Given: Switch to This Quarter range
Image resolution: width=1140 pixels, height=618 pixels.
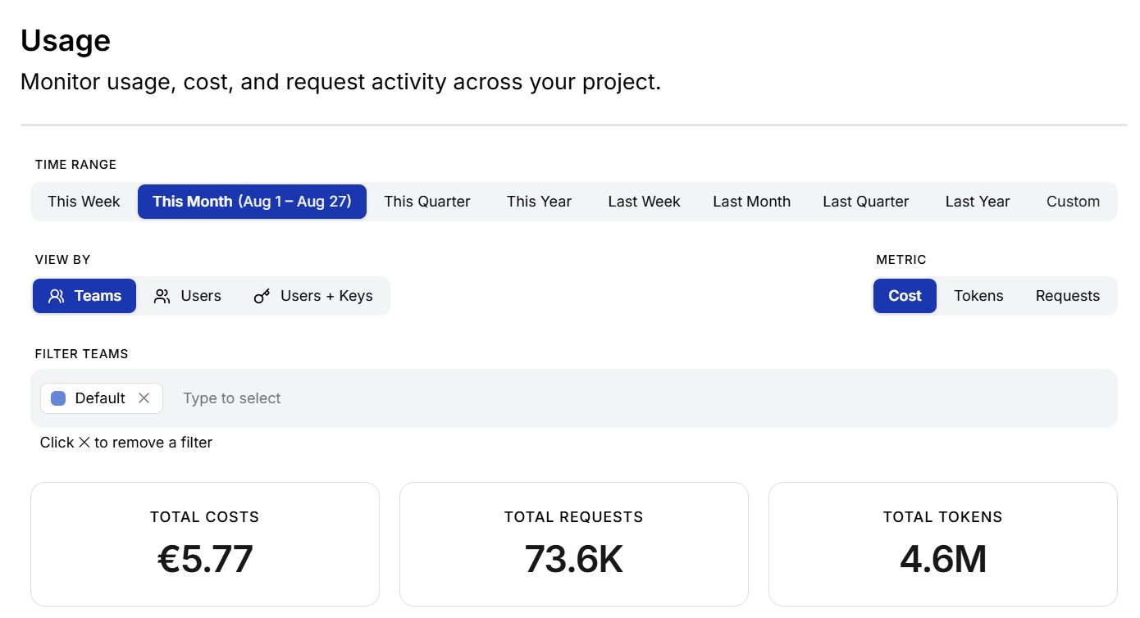Looking at the screenshot, I should click(x=427, y=202).
